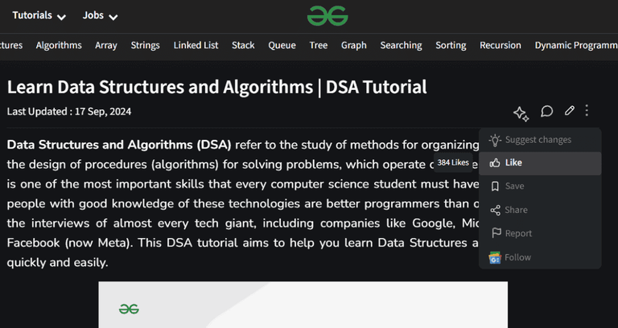Open the Sorting topic link

click(x=451, y=45)
